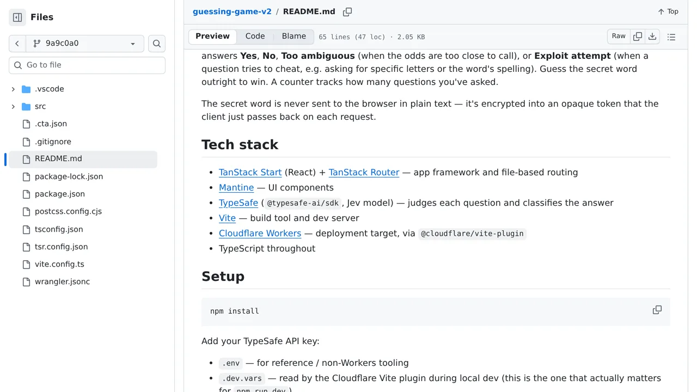This screenshot has width=697, height=392.
Task: Open postcss.config.cjs file
Action: pos(68,211)
